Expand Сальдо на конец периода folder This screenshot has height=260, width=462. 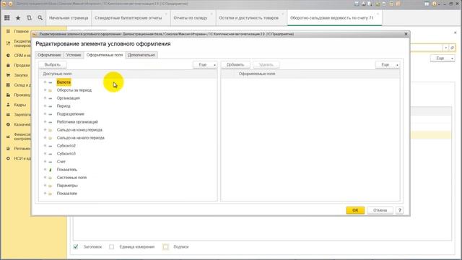[45, 130]
